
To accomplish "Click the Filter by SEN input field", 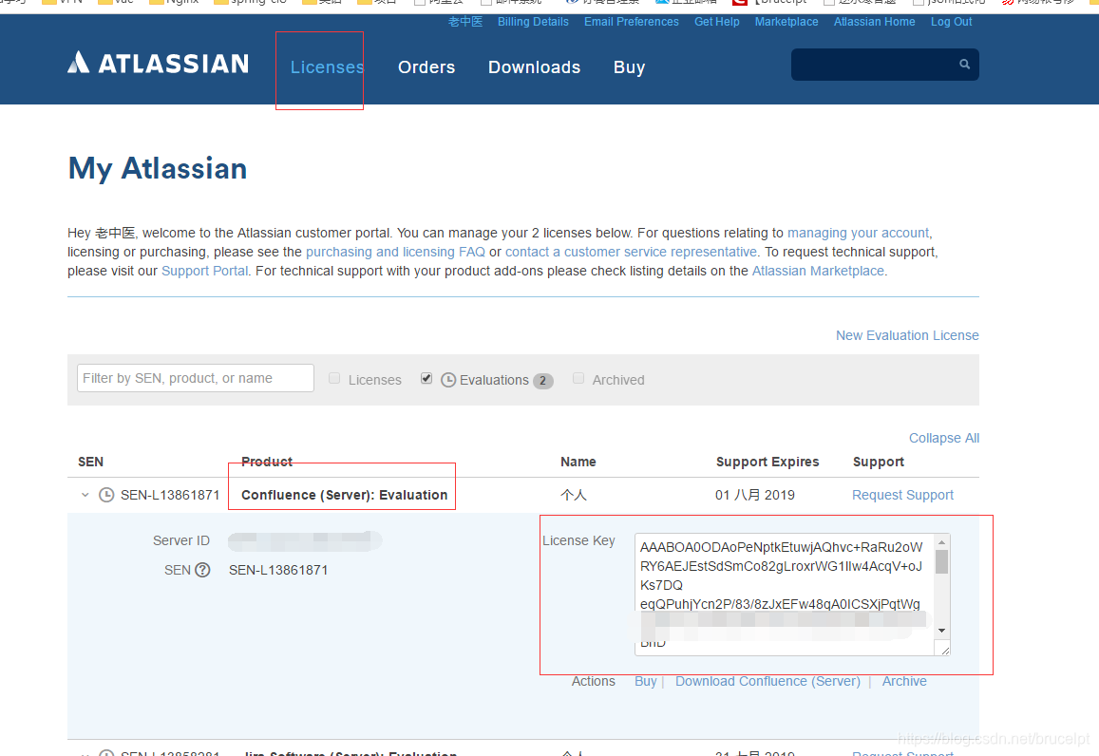I will pyautogui.click(x=196, y=378).
